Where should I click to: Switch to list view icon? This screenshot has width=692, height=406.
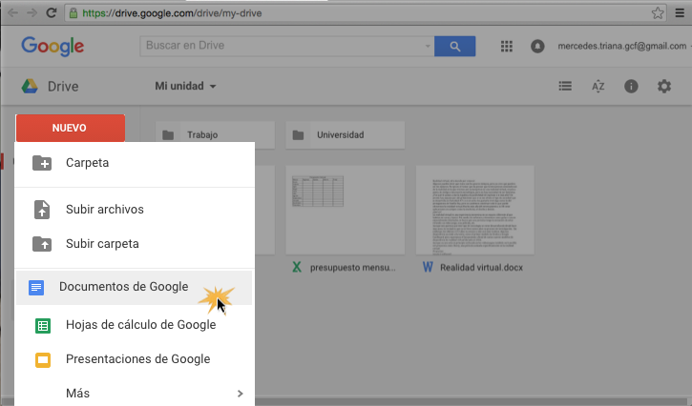565,86
